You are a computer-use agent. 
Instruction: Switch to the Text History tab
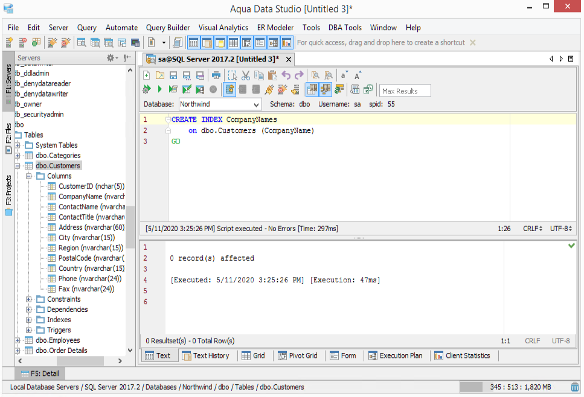pyautogui.click(x=205, y=356)
